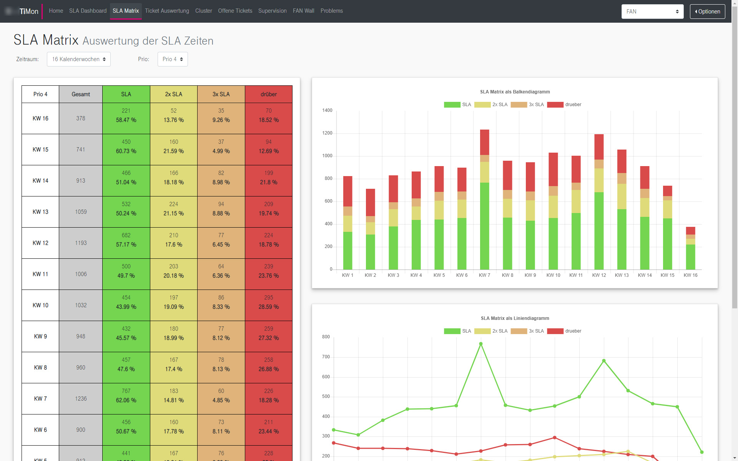Click the KW 14 row label
Viewport: 738px width, 461px height.
(x=40, y=181)
